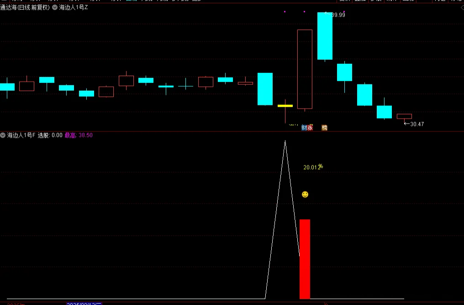464x305 pixels.
Task: Click the white spike peak in indicator panel
Action: tap(285, 141)
